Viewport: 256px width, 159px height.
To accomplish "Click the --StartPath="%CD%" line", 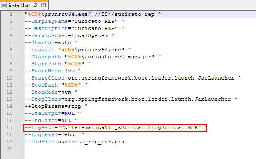I will (58, 64).
